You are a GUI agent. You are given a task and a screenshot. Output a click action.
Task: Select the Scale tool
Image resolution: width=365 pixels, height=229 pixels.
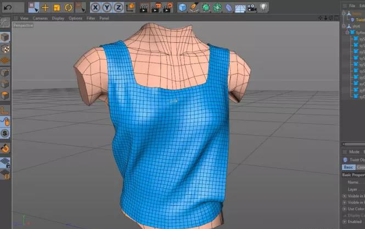click(57, 8)
